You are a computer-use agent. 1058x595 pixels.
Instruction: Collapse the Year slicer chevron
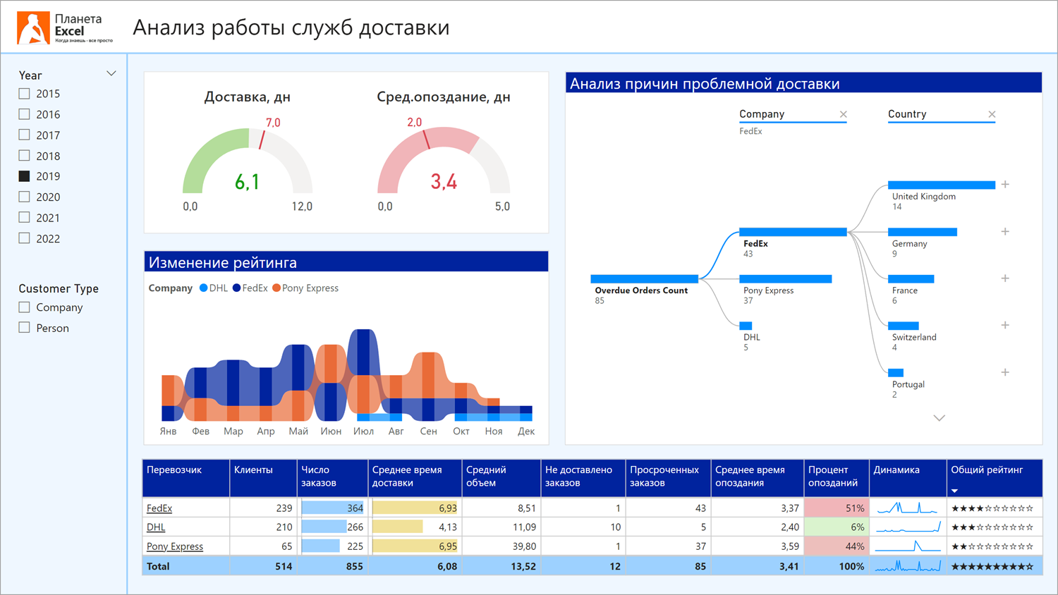111,74
